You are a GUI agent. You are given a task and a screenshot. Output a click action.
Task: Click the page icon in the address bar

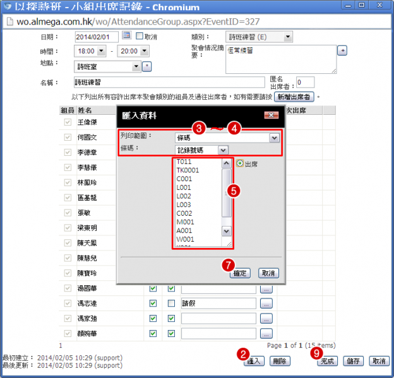(x=9, y=21)
